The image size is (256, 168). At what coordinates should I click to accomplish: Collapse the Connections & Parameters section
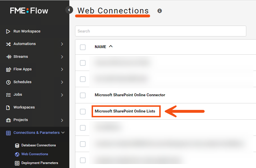(x=62, y=132)
